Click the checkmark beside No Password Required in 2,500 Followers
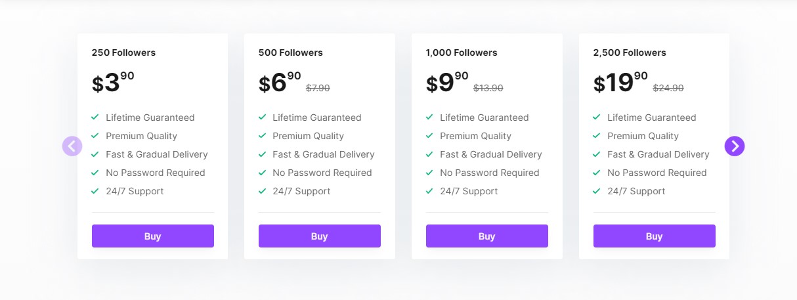 point(597,173)
